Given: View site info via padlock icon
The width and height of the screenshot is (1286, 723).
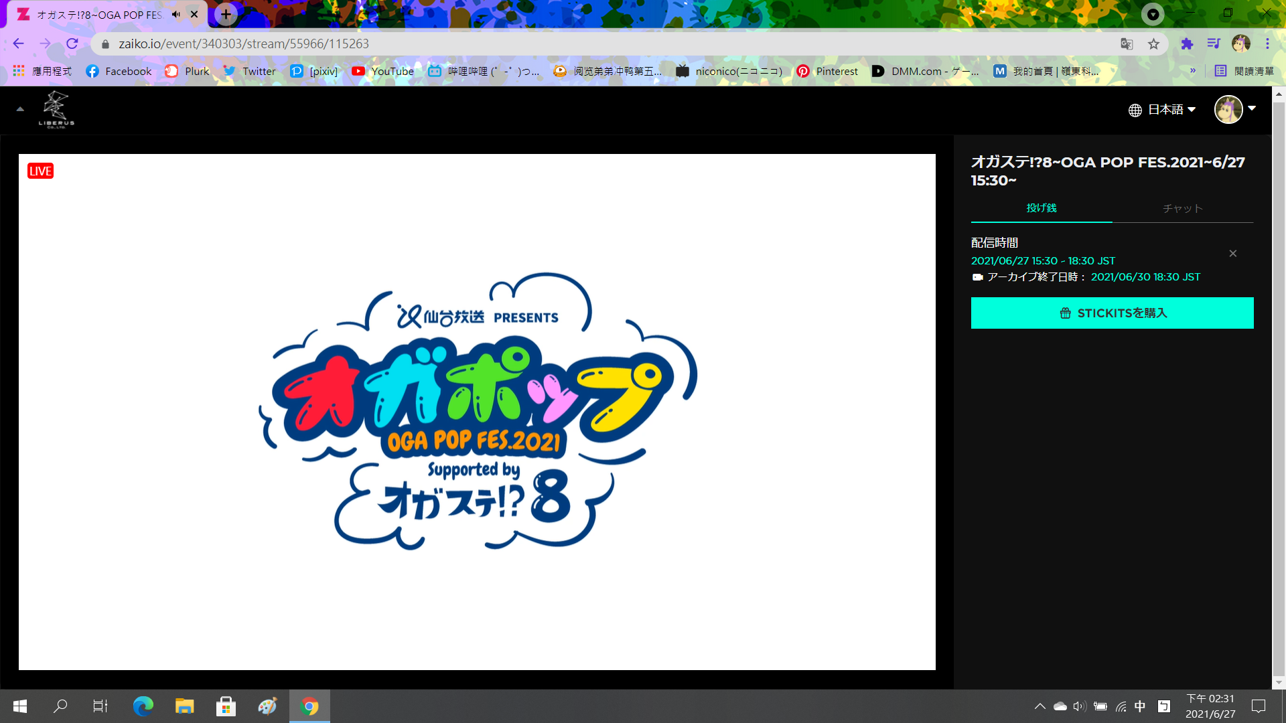Looking at the screenshot, I should coord(105,44).
